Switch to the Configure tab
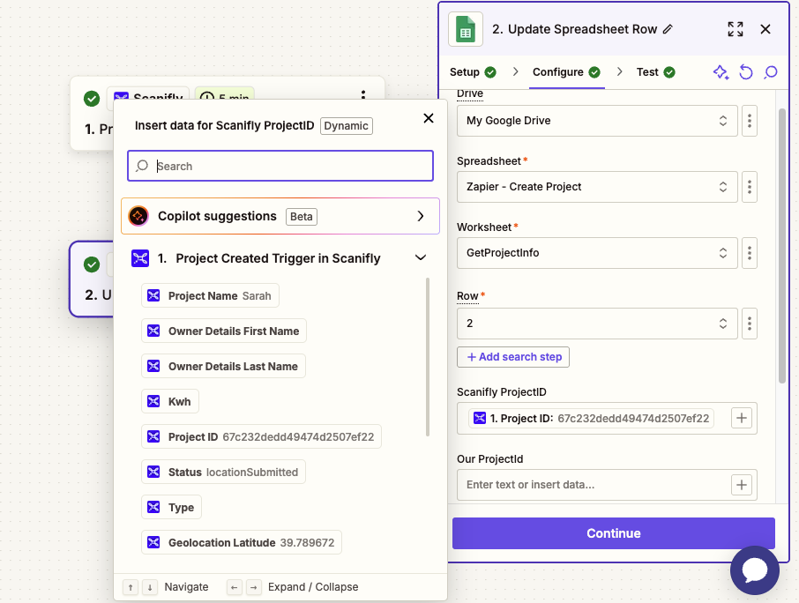799x603 pixels. click(x=566, y=72)
